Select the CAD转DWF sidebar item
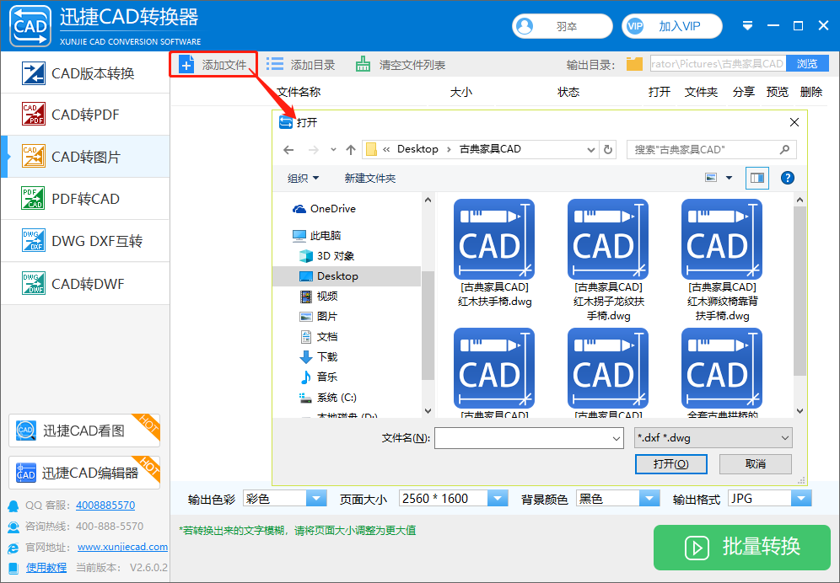This screenshot has width=840, height=583. (85, 283)
